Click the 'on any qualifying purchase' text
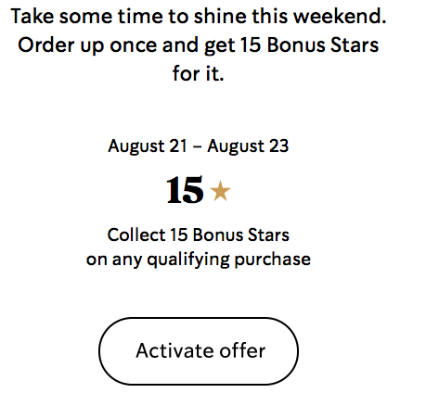The height and width of the screenshot is (406, 426). tap(199, 260)
